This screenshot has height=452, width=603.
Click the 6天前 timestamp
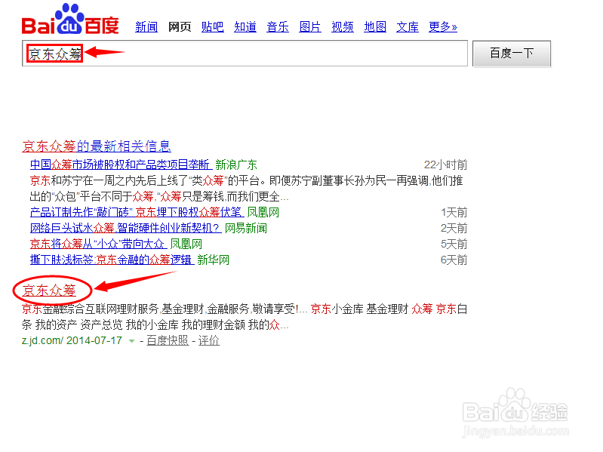tap(454, 260)
